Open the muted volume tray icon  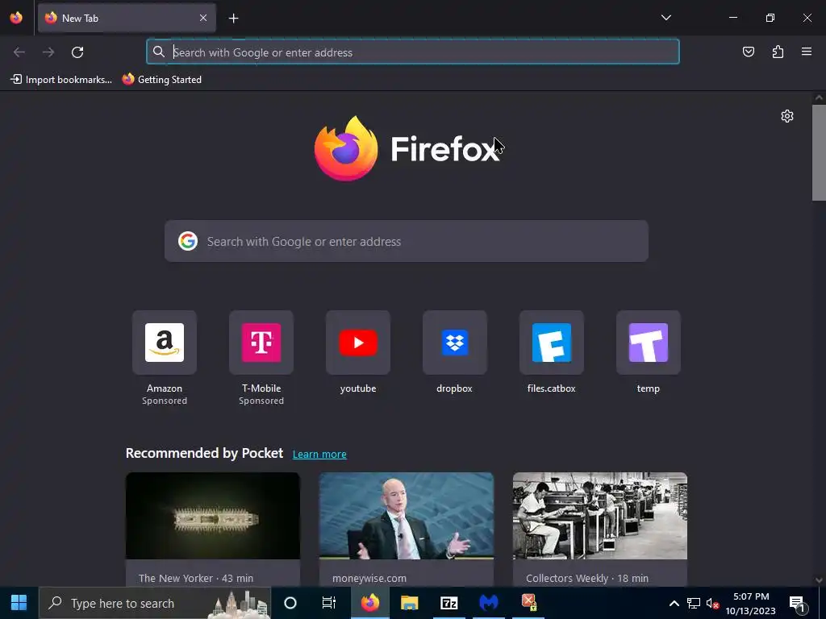[712, 603]
